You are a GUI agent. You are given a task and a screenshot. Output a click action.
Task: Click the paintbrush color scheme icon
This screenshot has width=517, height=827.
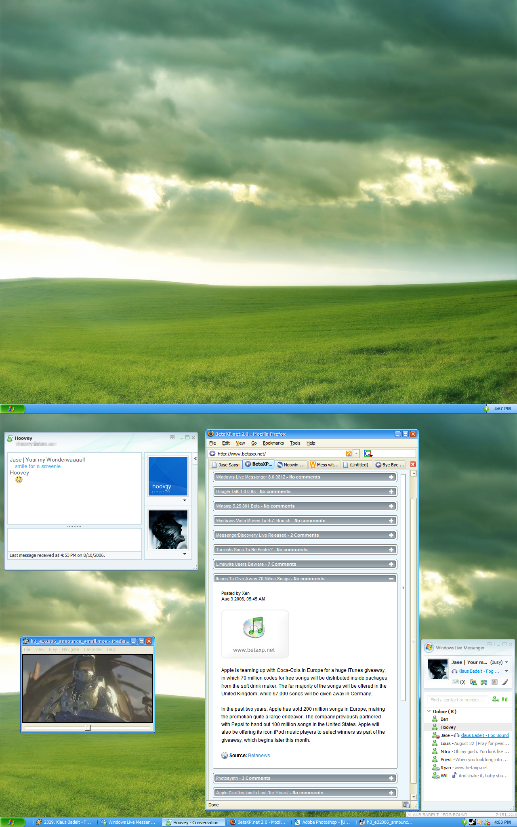tap(505, 682)
